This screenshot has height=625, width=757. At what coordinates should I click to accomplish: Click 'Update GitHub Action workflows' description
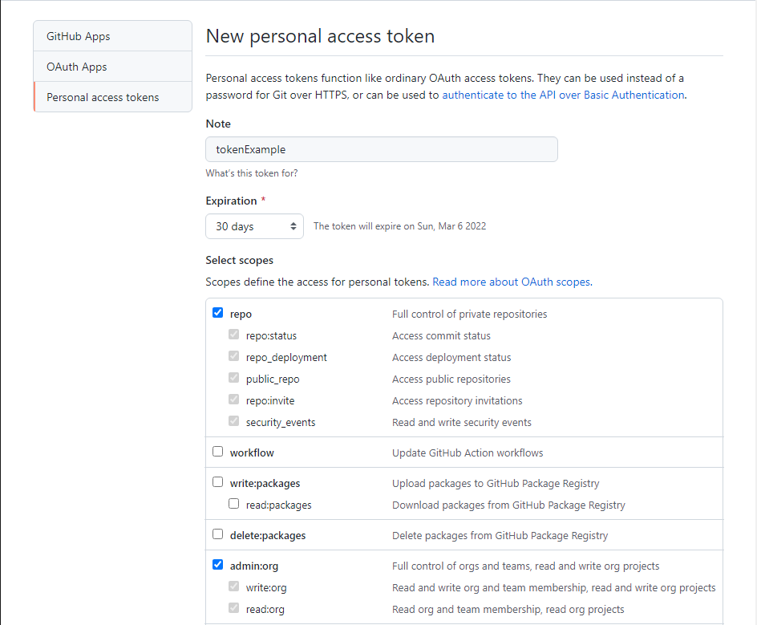pos(468,453)
